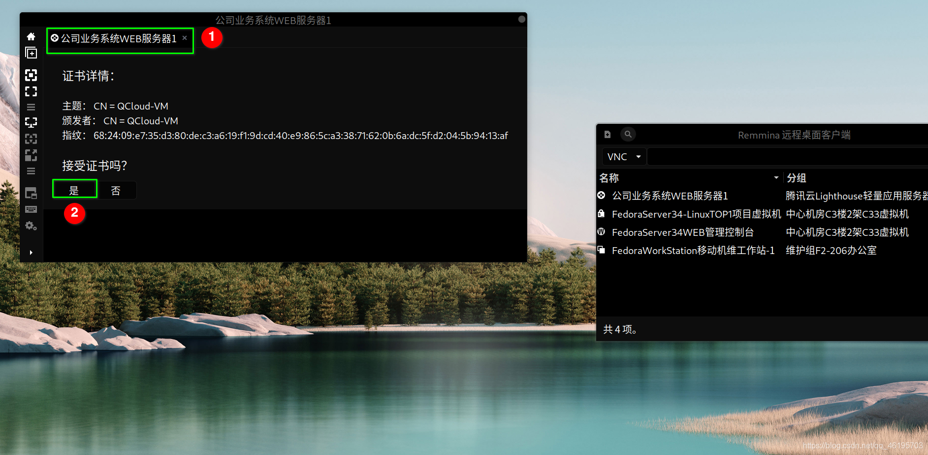This screenshot has height=455, width=928.
Task: Accept the certificate by clicking 是
Action: [x=74, y=191]
